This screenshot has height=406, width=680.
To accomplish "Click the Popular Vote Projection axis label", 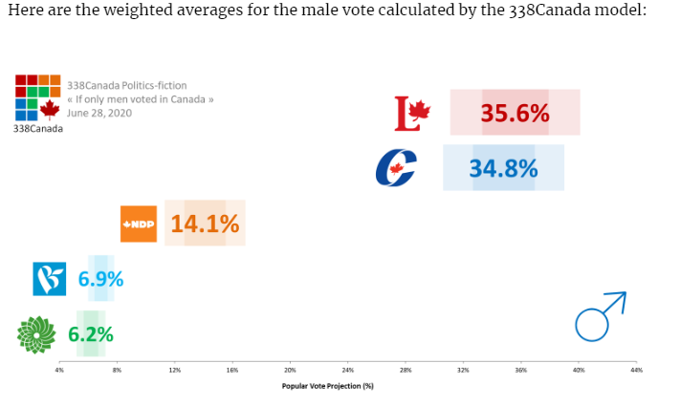I will point(327,386).
